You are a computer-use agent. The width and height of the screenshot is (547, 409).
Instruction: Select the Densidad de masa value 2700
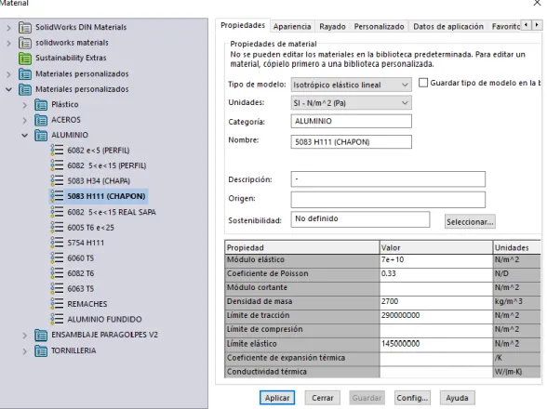tap(436, 302)
